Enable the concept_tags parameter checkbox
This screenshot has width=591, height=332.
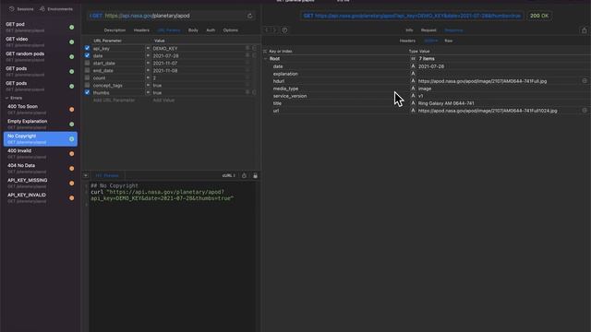87,85
